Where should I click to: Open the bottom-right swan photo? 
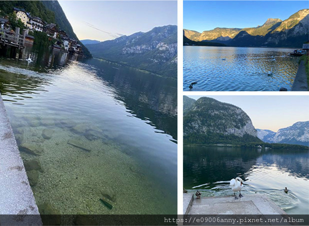(245, 155)
